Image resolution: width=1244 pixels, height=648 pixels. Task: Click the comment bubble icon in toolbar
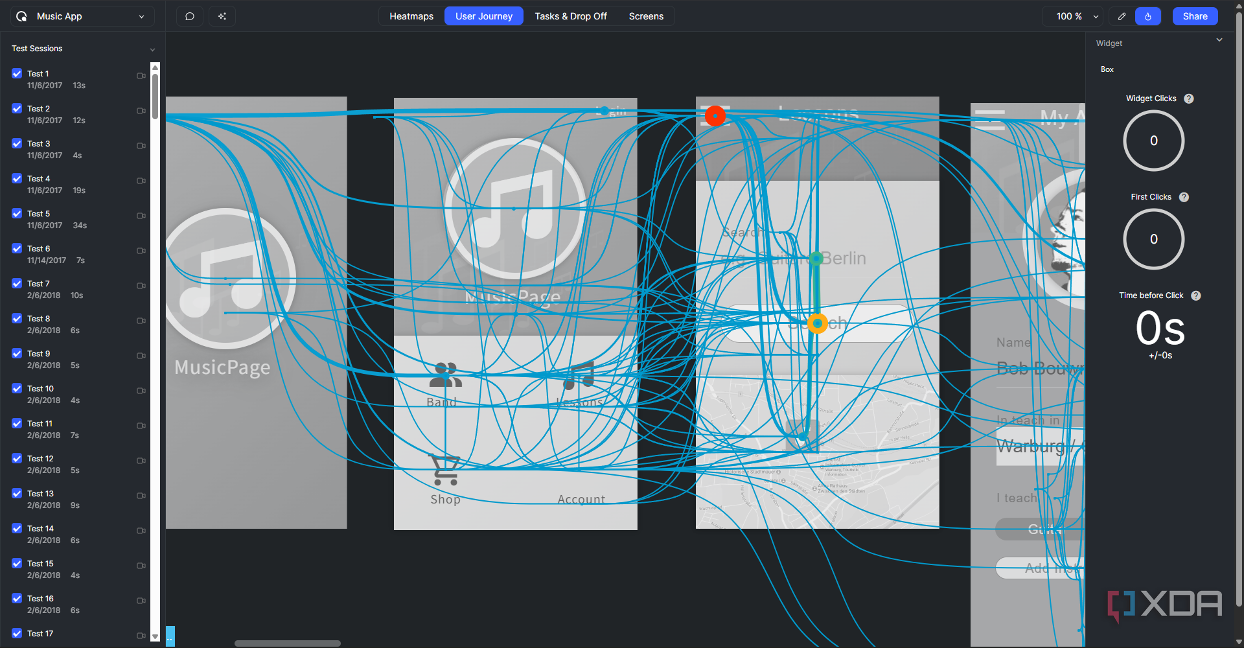pyautogui.click(x=190, y=16)
